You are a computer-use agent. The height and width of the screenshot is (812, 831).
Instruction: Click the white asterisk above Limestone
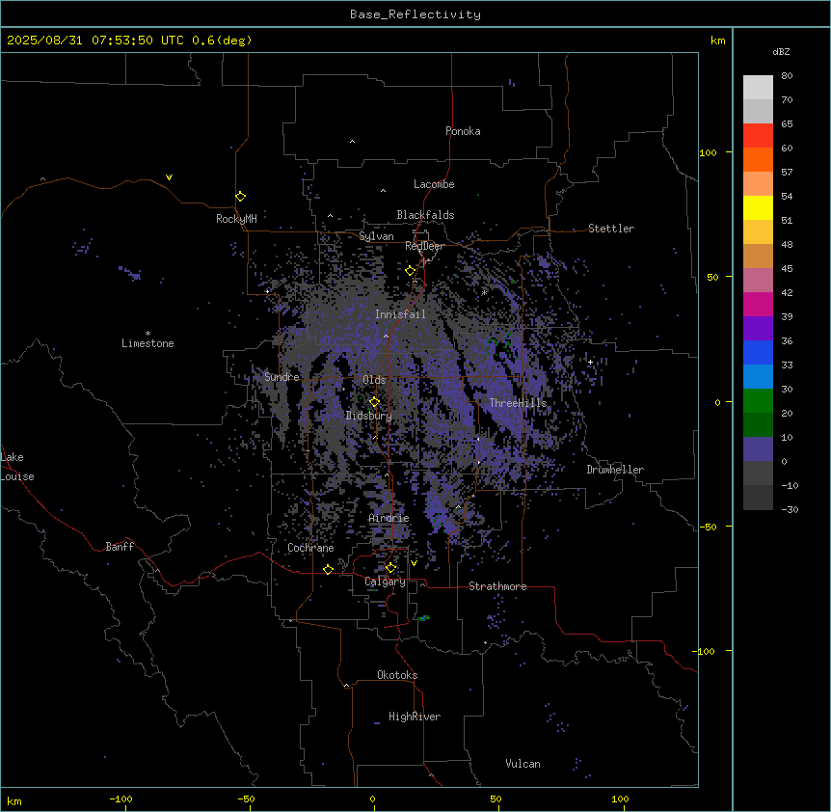pyautogui.click(x=147, y=334)
